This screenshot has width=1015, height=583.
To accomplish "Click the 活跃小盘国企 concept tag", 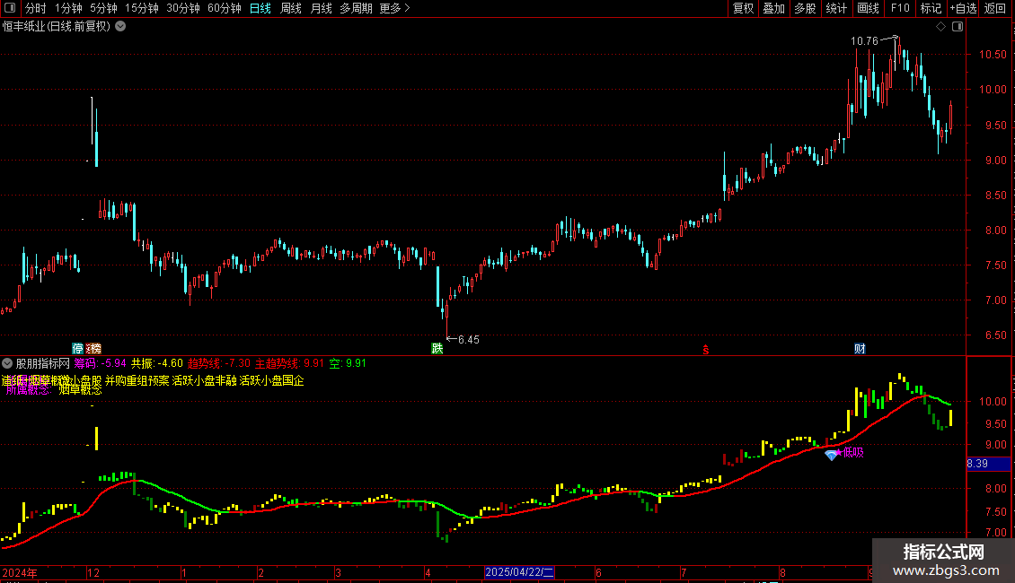I will 271,380.
